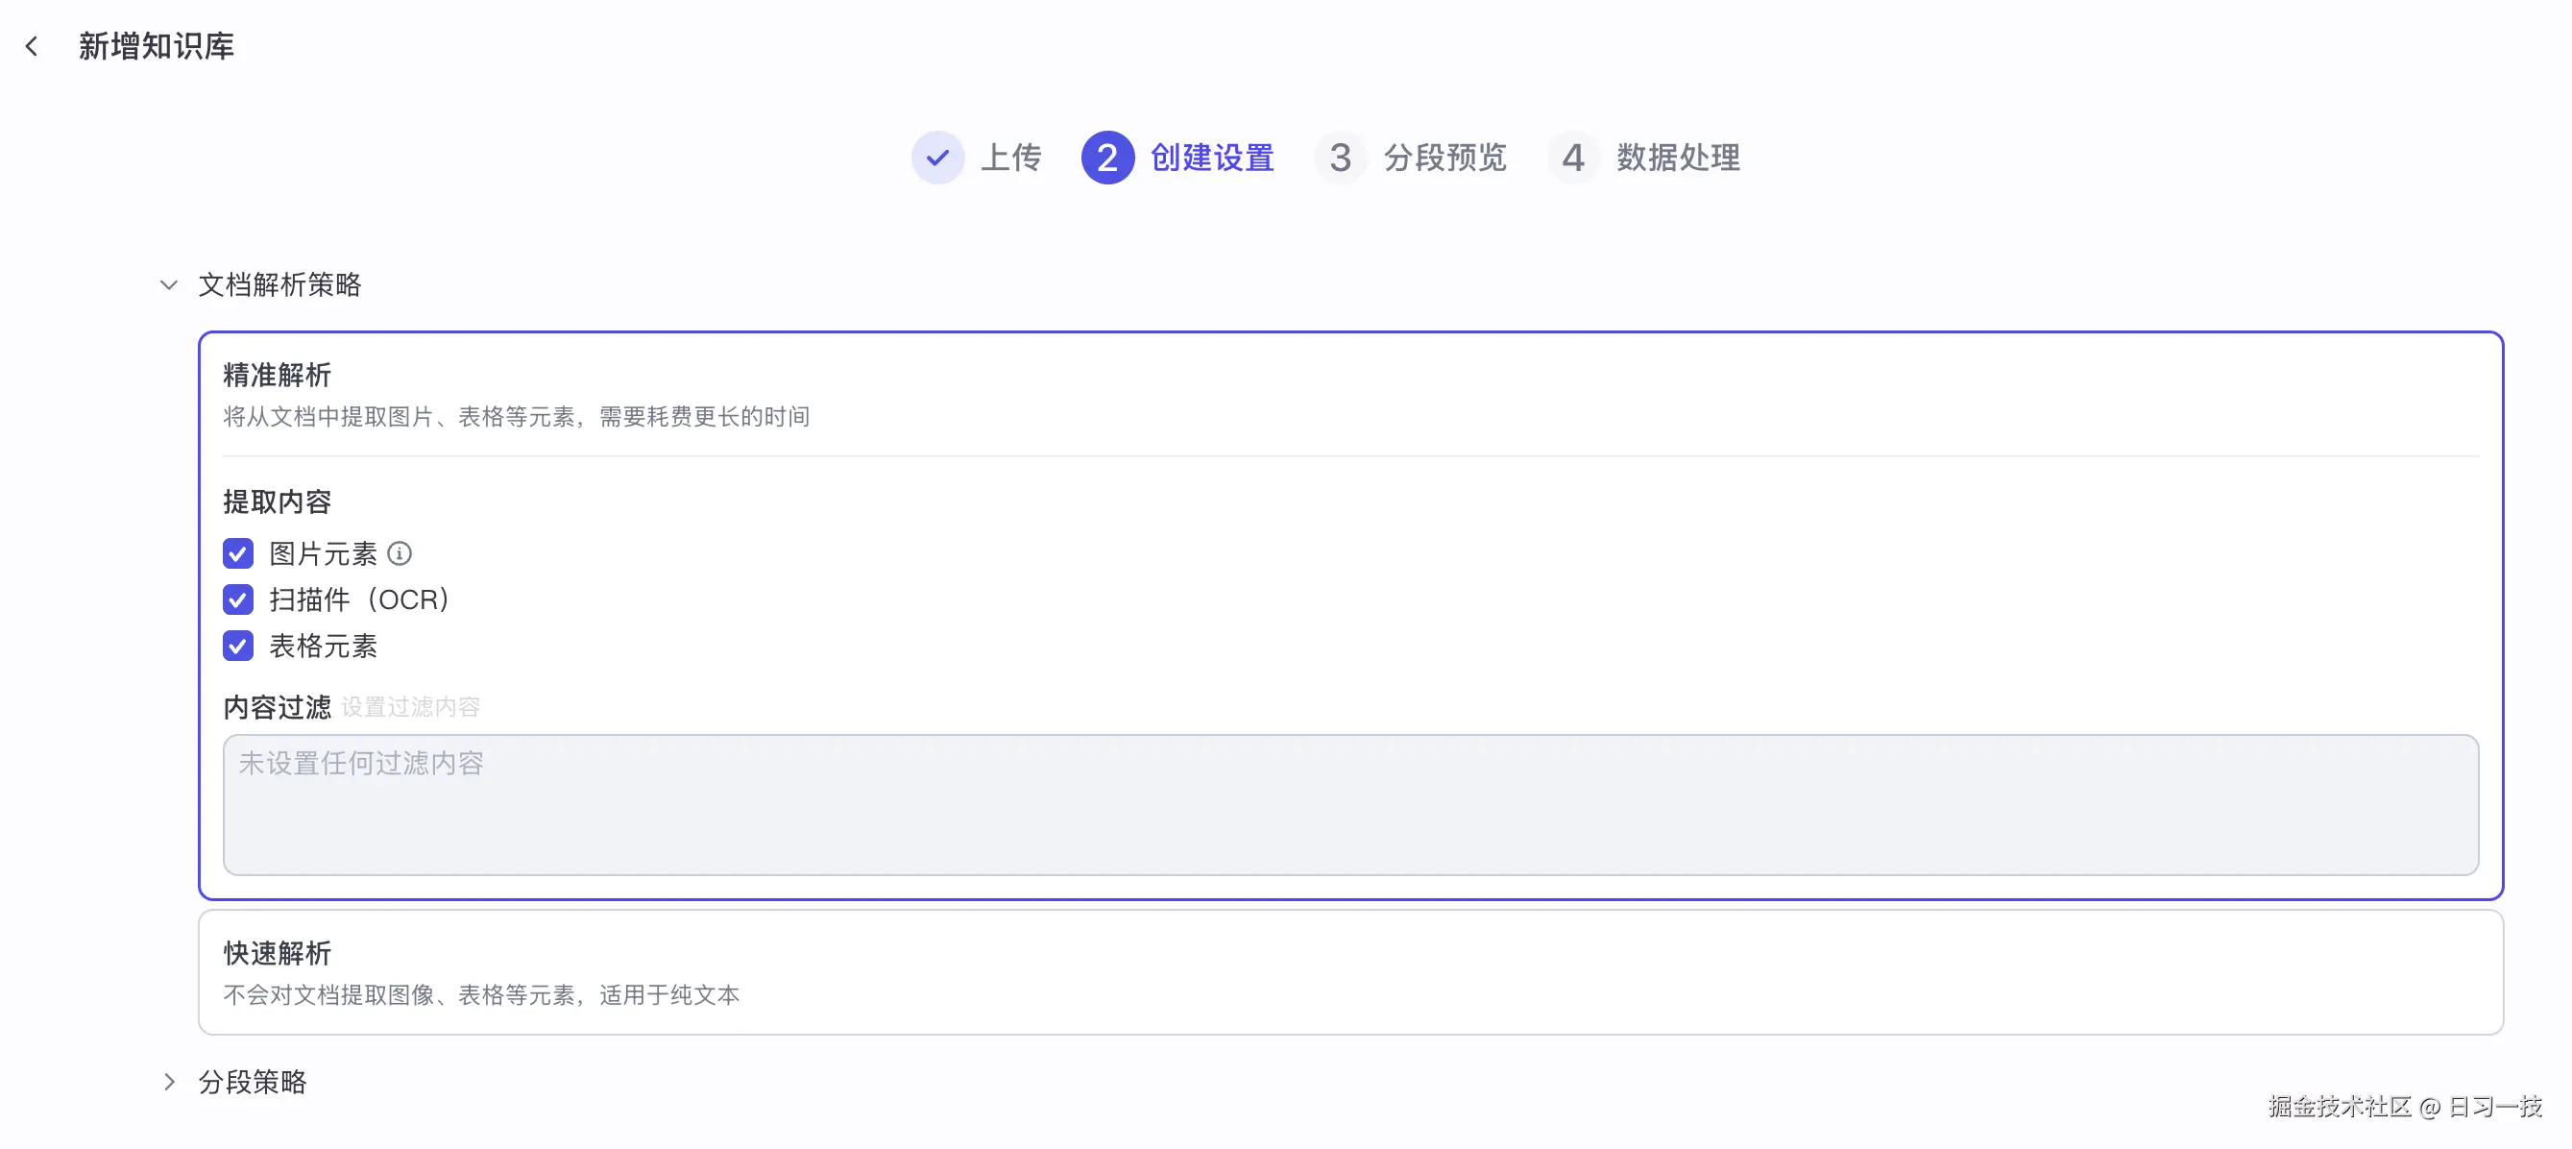Open the 内容过滤 settings via 设置过滤内容

point(410,706)
